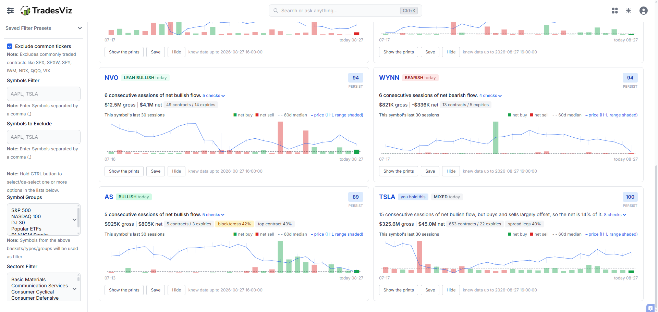The height and width of the screenshot is (312, 658).
Task: Expand TSLA 8 checks details
Action: 615,215
